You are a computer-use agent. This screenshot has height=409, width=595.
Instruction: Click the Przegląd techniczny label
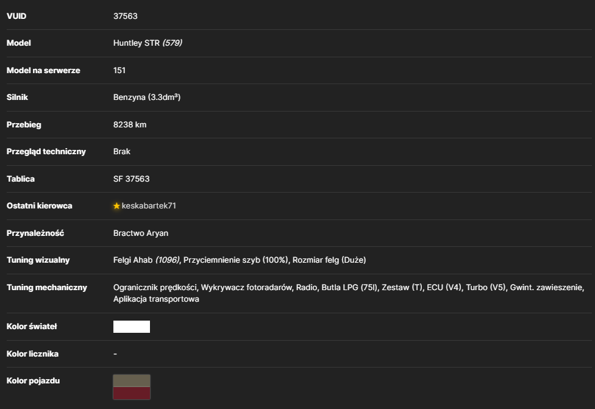click(46, 152)
